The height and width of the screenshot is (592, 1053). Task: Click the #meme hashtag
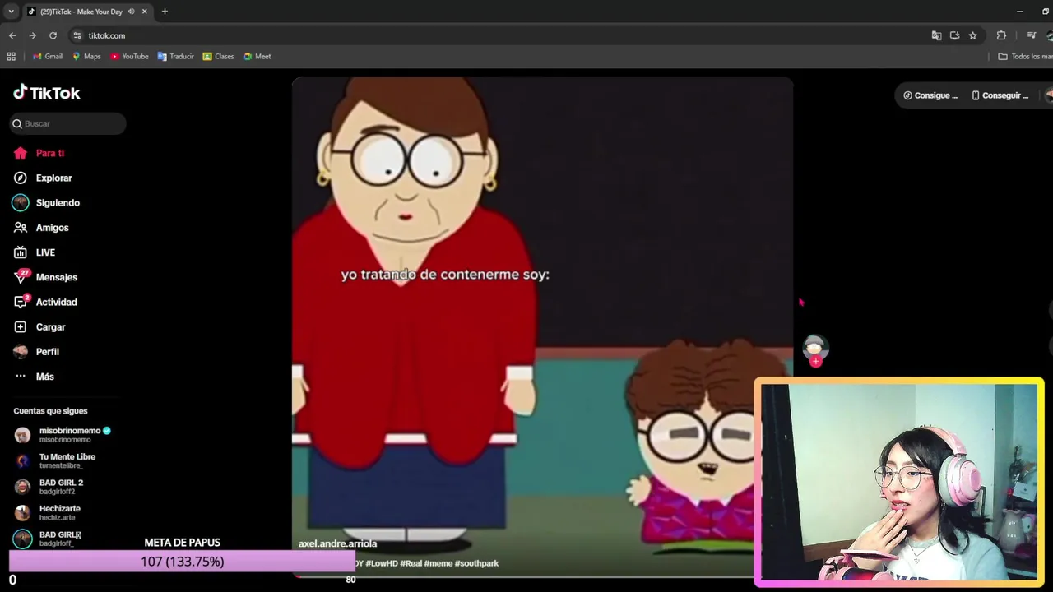tap(438, 563)
